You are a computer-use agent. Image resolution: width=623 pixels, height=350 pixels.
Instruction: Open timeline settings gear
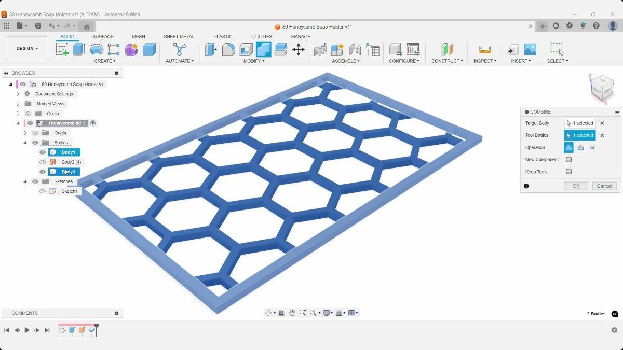point(614,330)
